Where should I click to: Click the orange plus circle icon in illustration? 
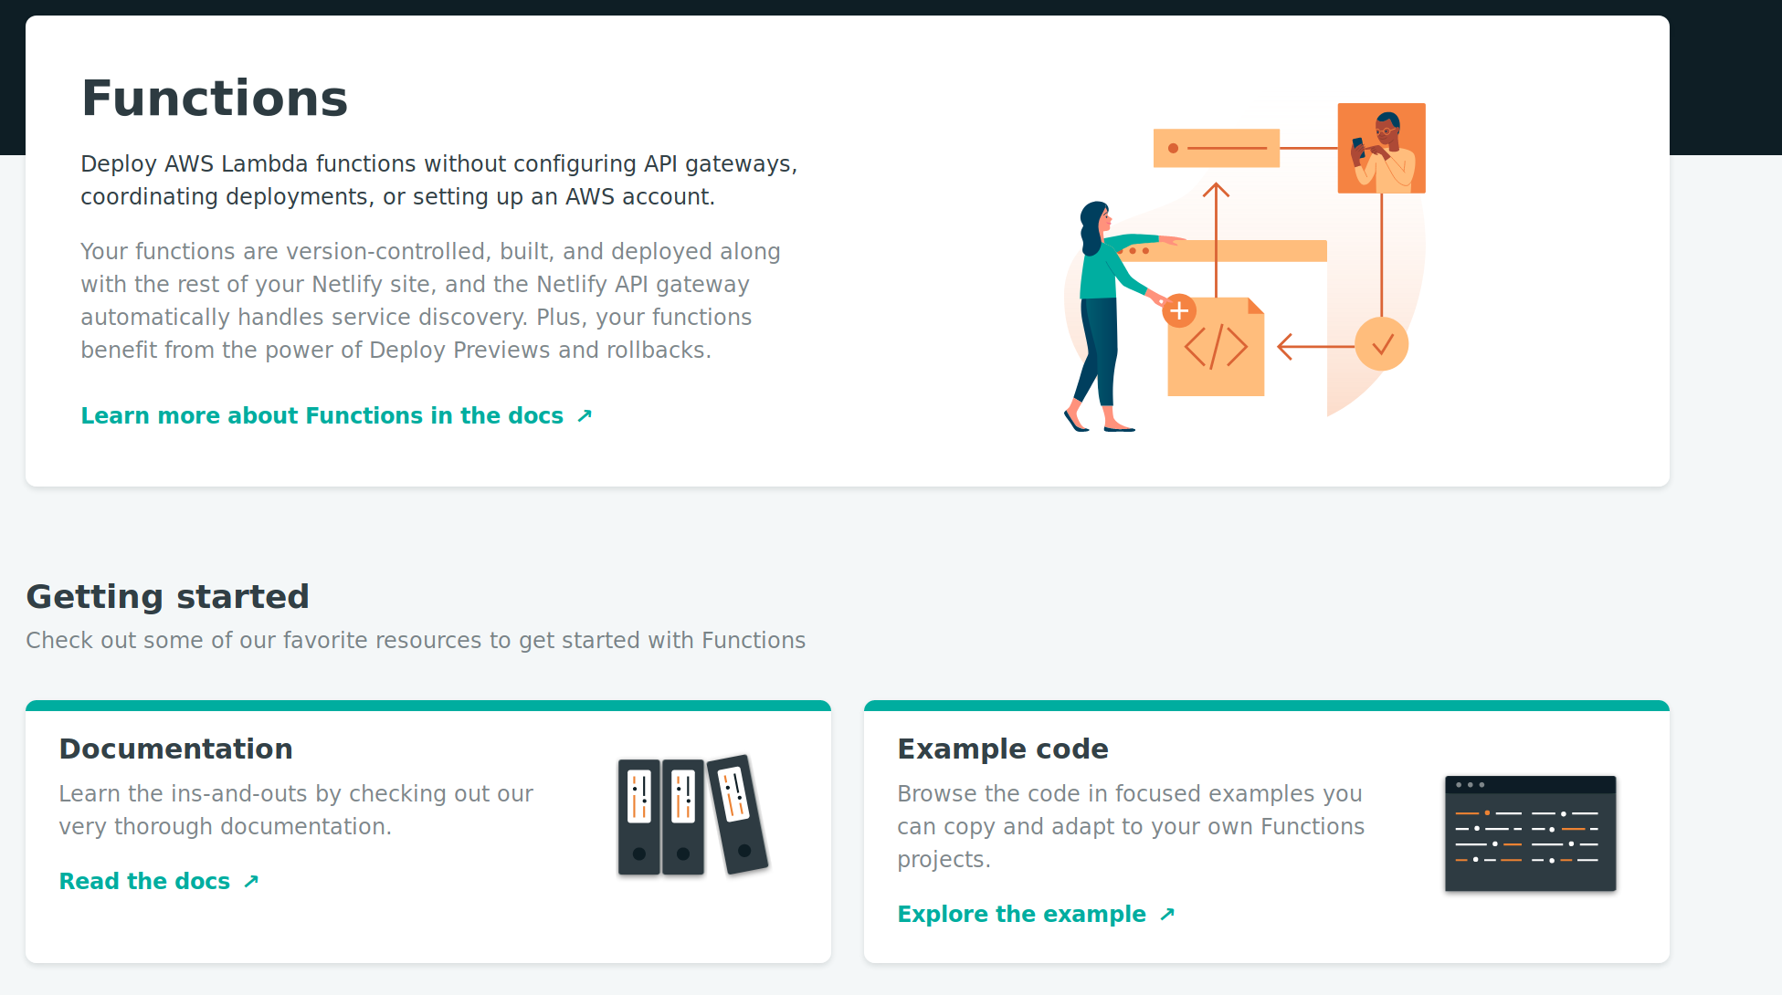1179,311
